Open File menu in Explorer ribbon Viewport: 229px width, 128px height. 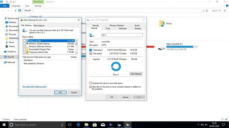5,6
